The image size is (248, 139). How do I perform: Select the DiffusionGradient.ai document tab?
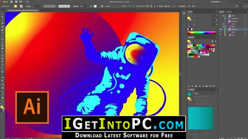[23, 10]
